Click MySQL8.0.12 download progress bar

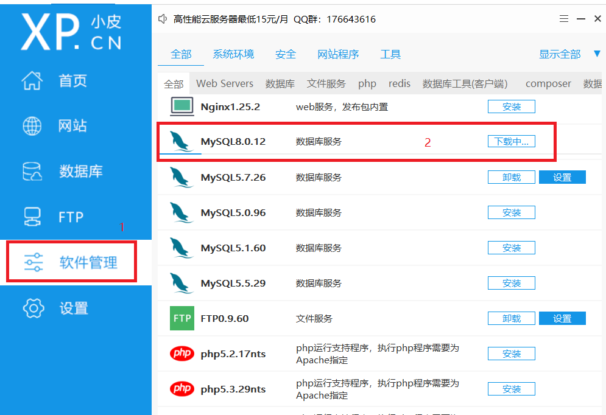pos(356,153)
